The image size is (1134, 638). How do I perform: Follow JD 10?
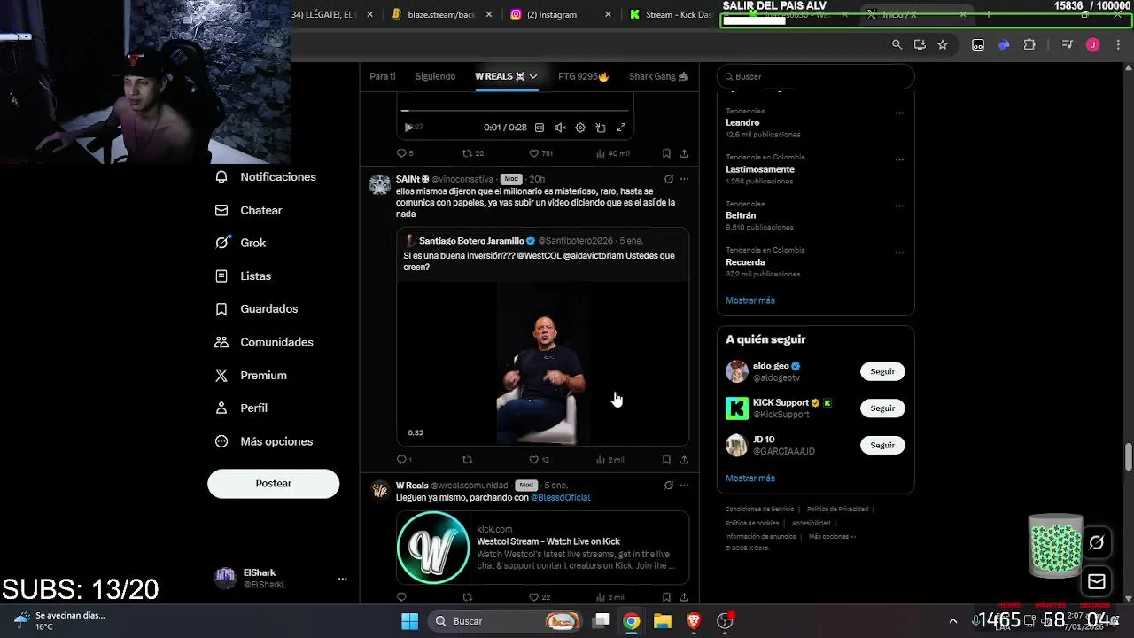(882, 445)
